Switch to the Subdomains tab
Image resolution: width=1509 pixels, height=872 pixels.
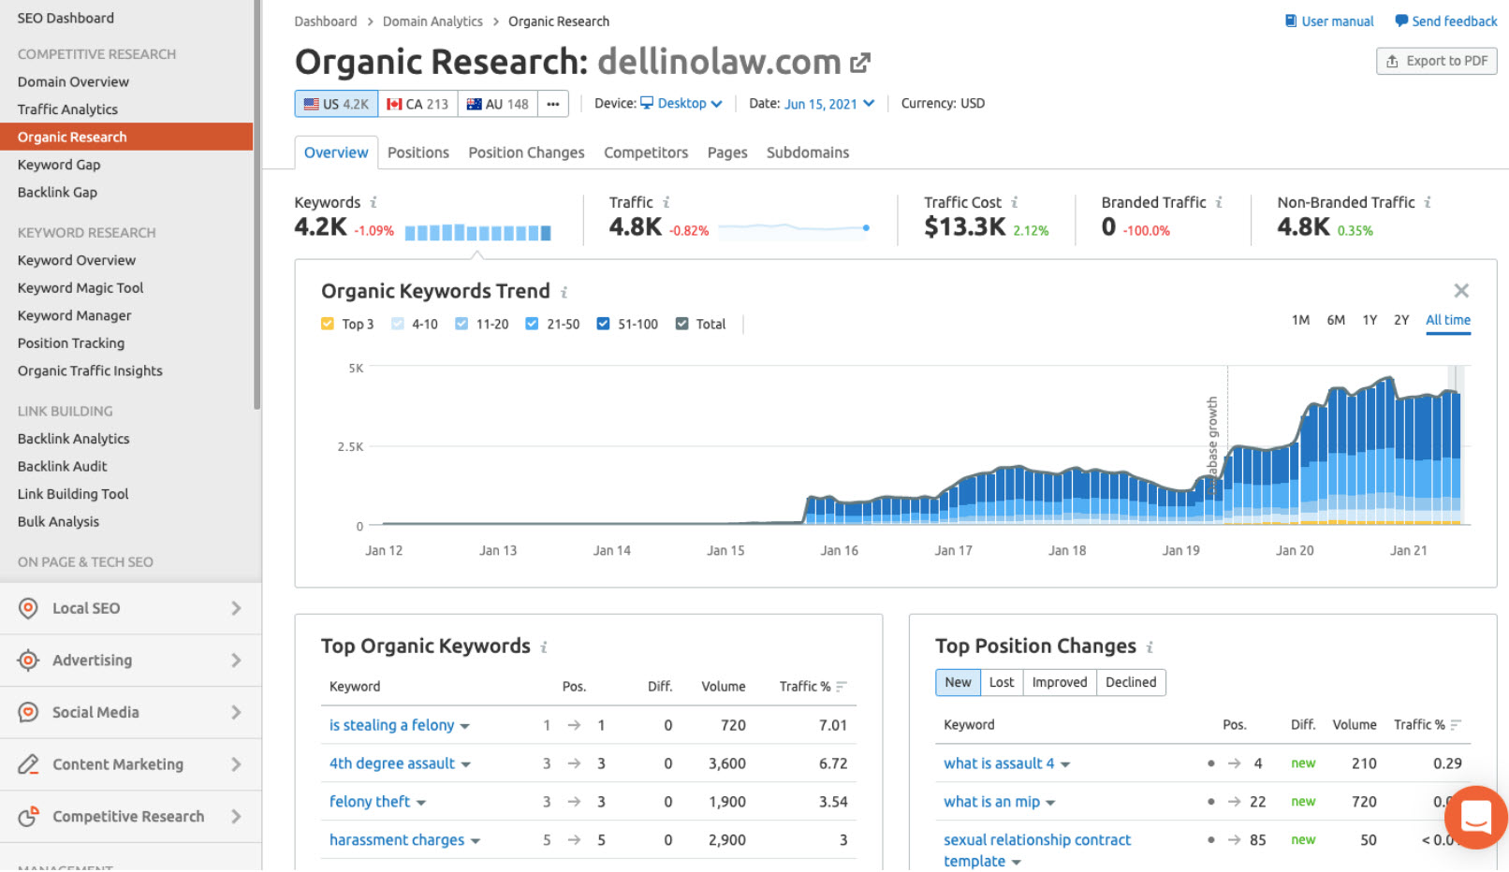tap(808, 153)
